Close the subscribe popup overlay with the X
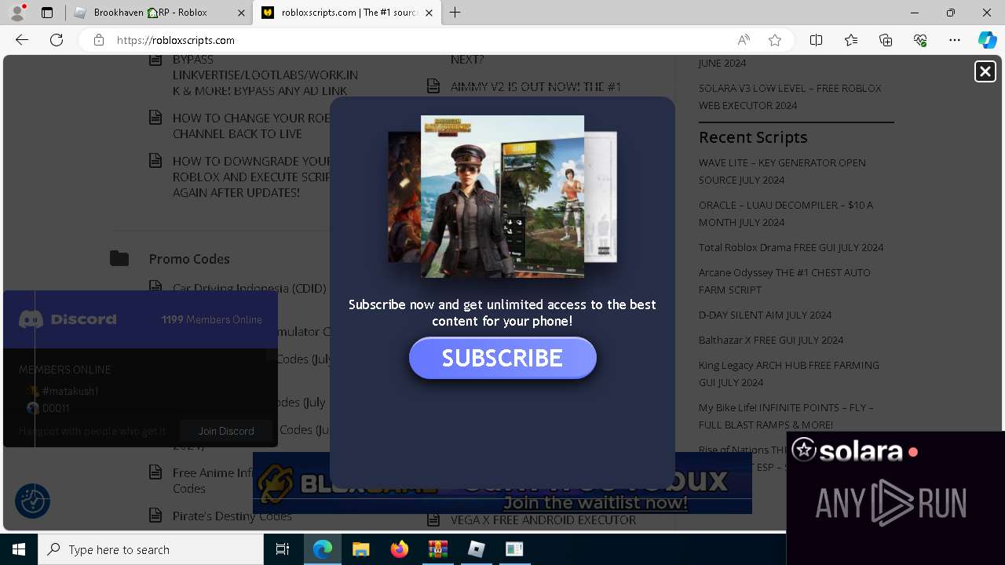This screenshot has height=565, width=1005. pos(985,71)
